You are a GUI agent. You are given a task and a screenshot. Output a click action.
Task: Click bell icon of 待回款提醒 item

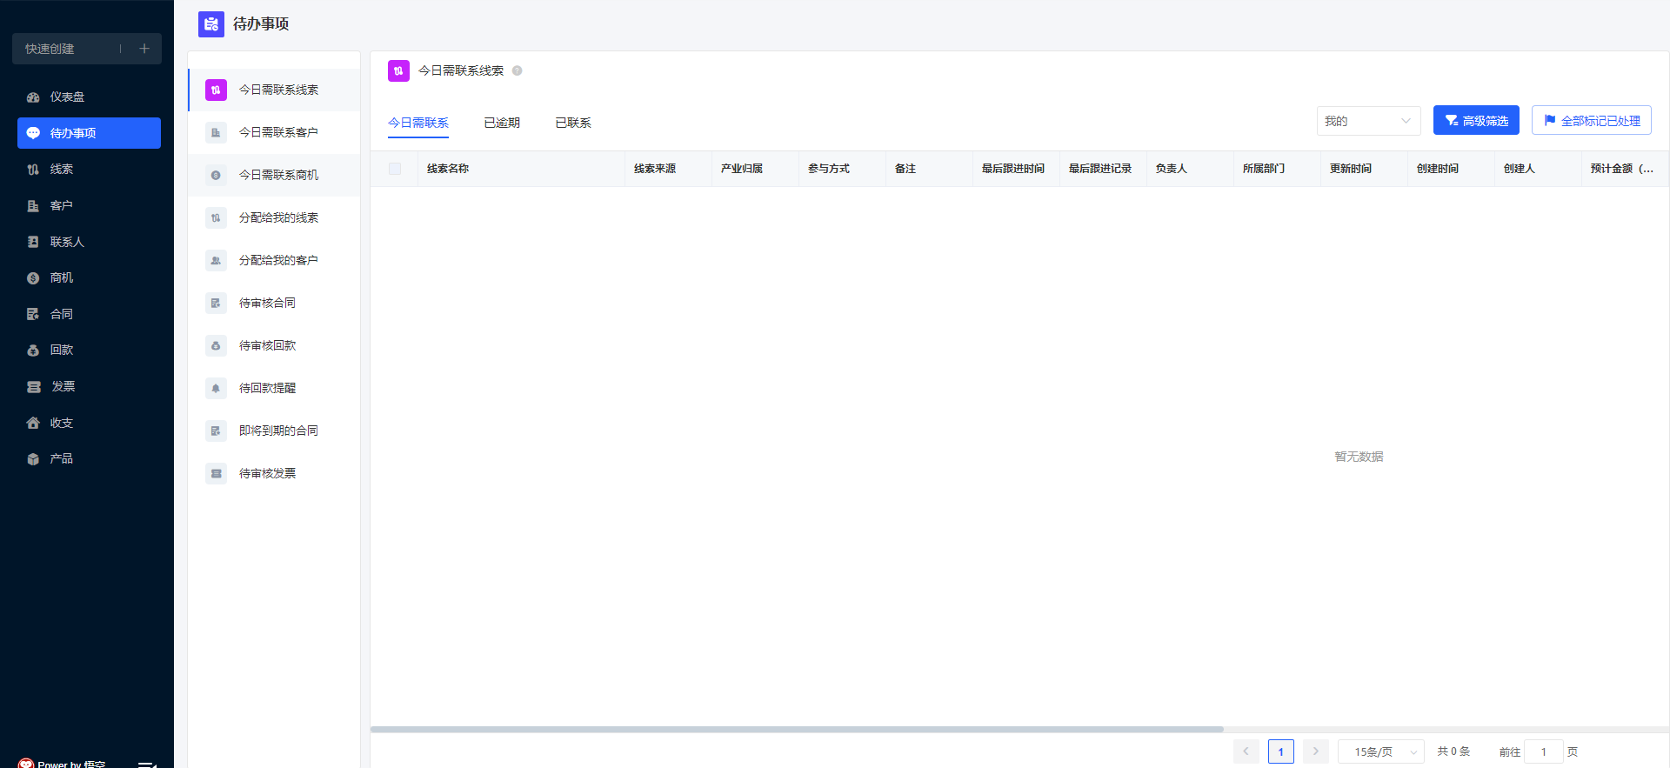(216, 388)
